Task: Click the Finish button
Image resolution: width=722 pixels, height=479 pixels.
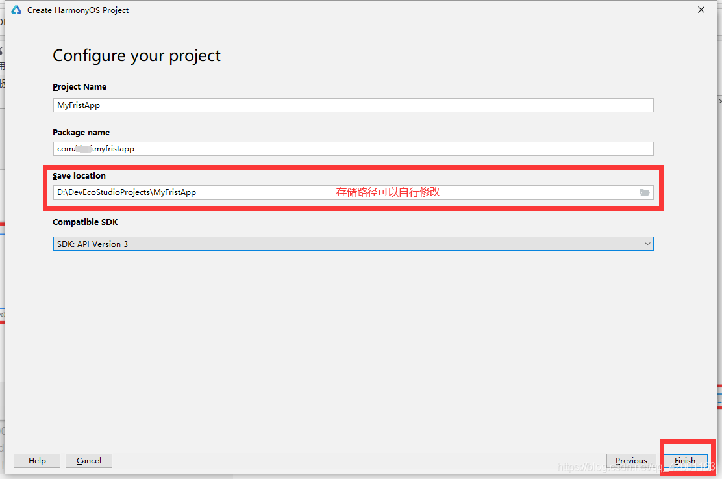Action: (x=685, y=461)
